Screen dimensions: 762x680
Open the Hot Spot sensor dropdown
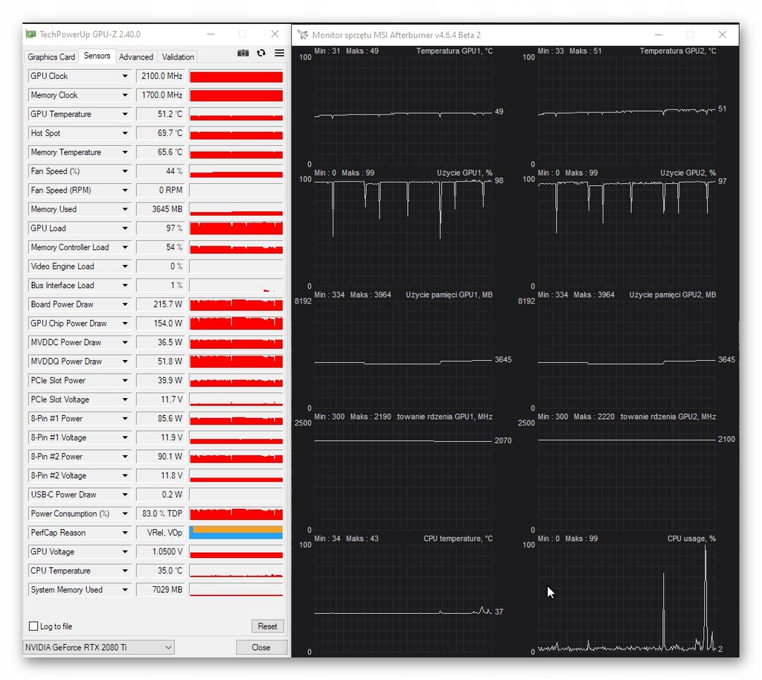(125, 133)
